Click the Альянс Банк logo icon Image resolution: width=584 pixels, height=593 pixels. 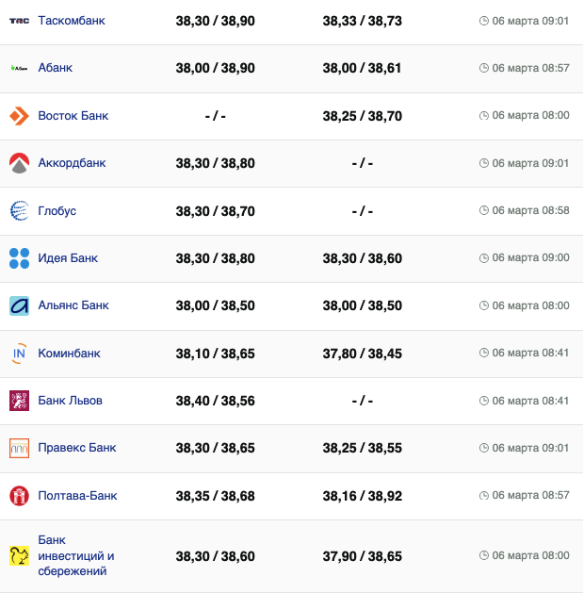point(19,305)
